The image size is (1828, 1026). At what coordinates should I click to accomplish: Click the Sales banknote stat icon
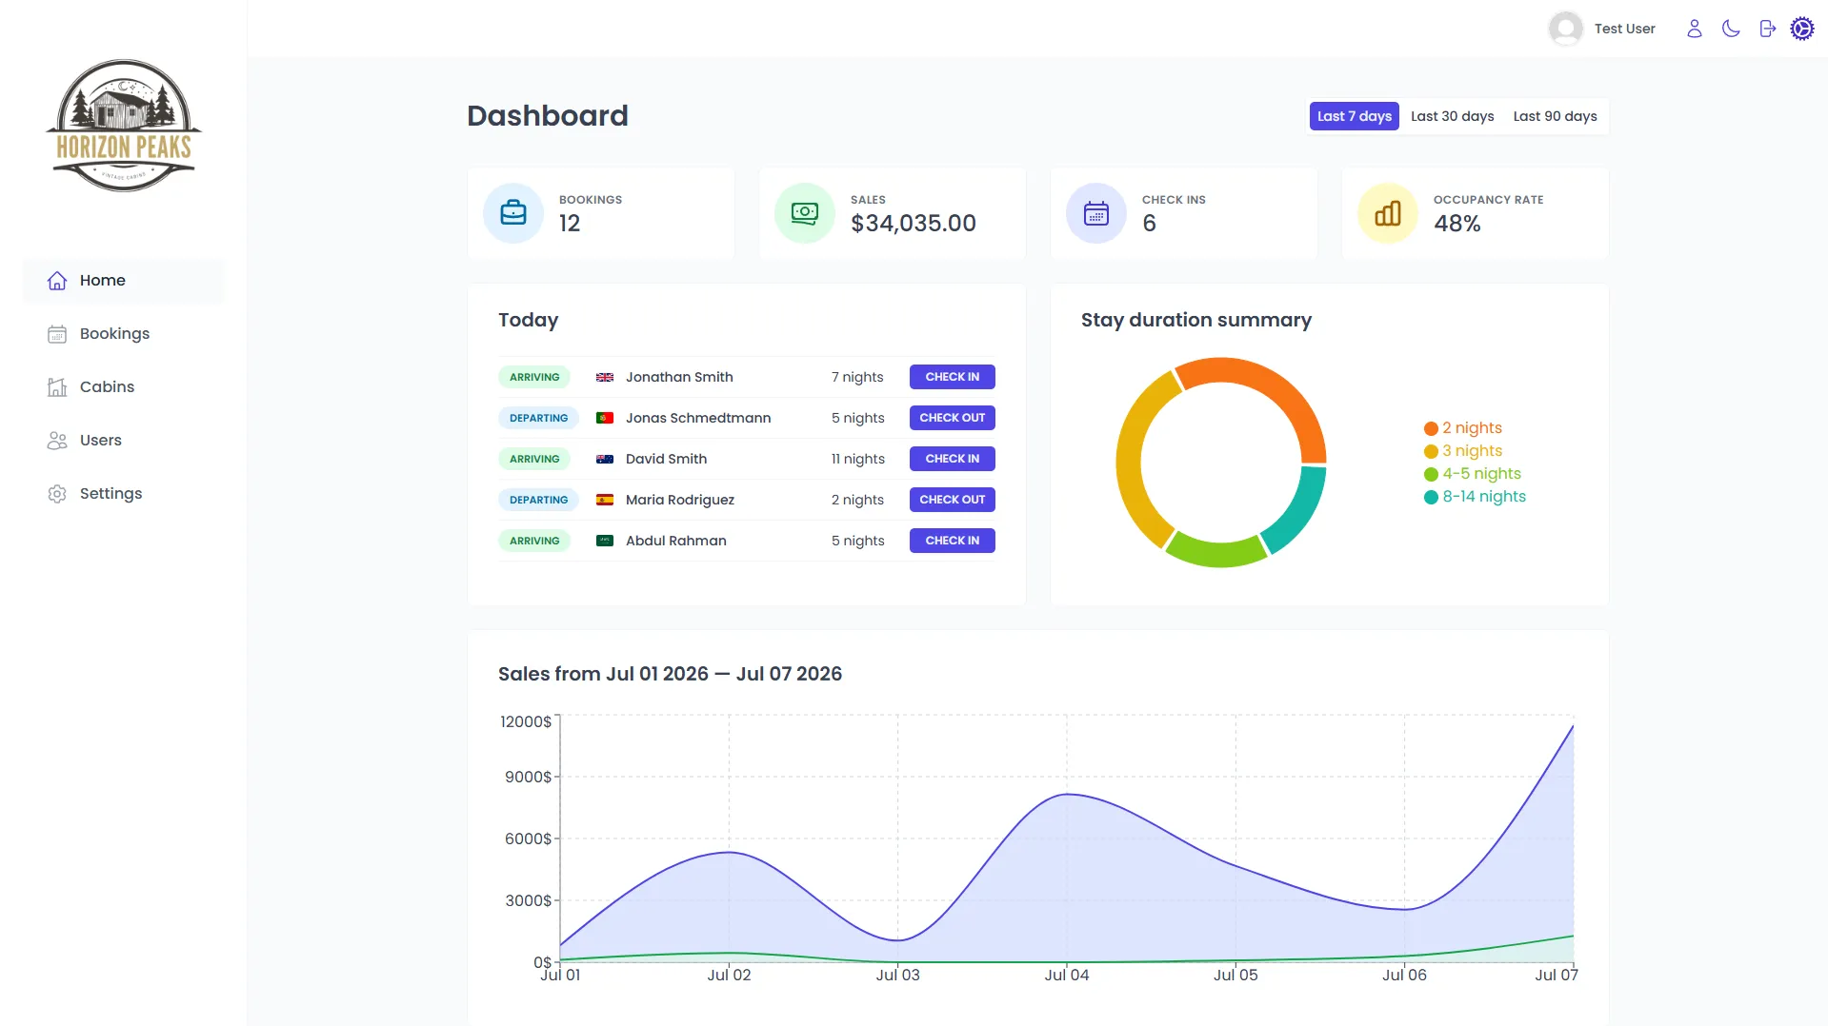805,213
